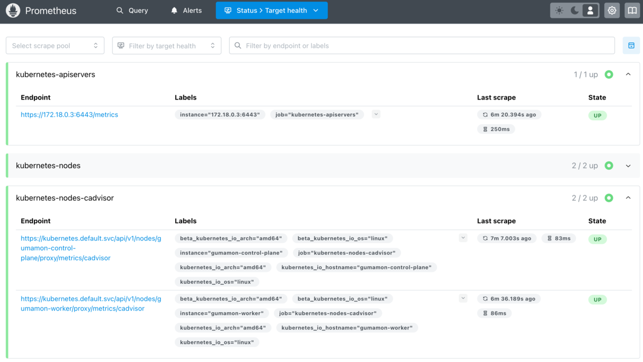Image resolution: width=643 pixels, height=362 pixels.
Task: Open the Filter by target health dropdown
Action: tap(167, 46)
